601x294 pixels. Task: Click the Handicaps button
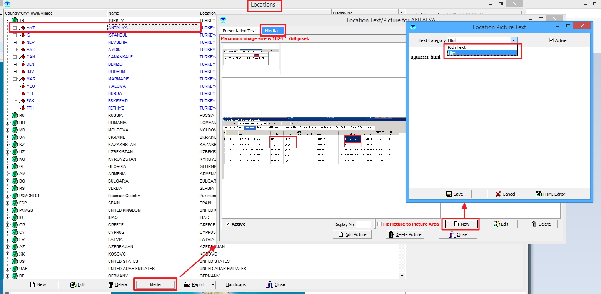click(x=235, y=285)
